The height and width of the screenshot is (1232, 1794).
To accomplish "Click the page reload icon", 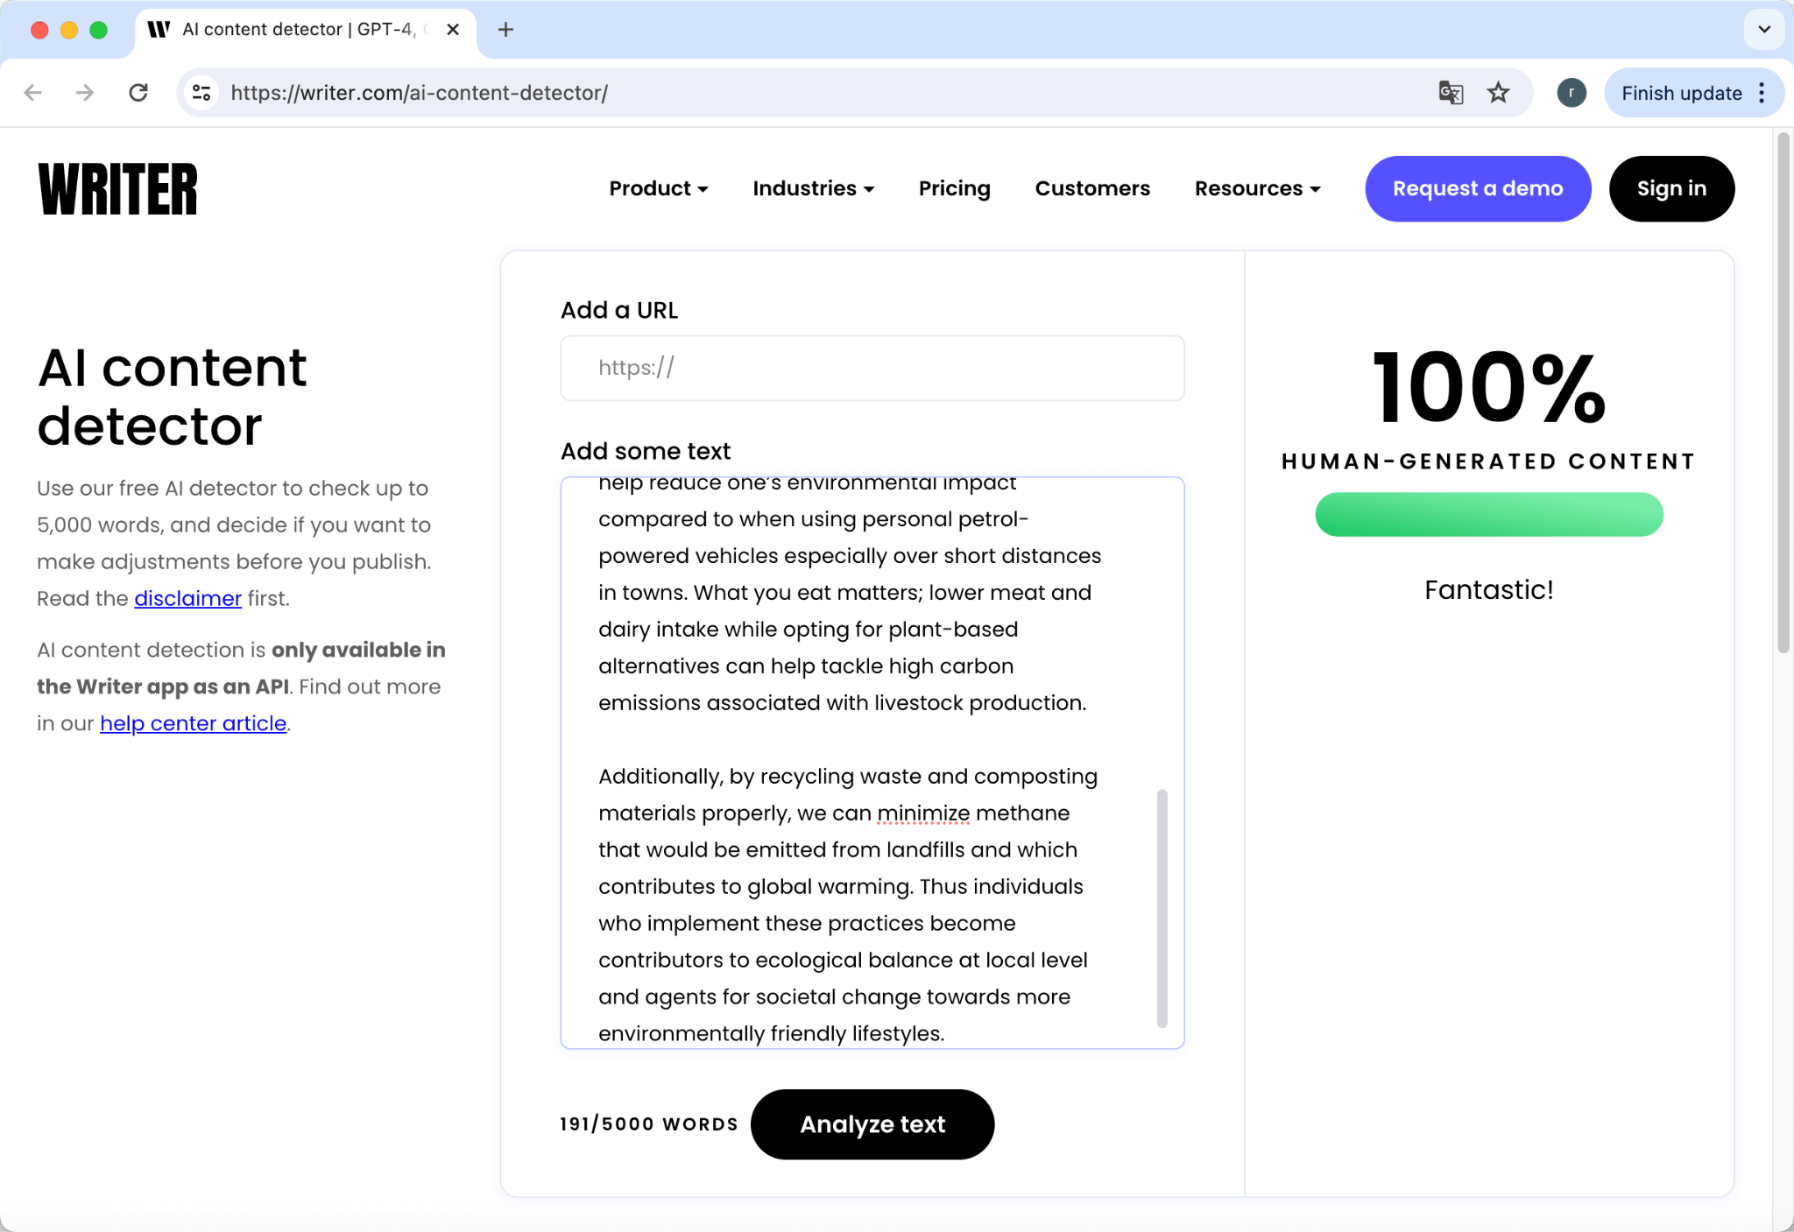I will [x=138, y=93].
